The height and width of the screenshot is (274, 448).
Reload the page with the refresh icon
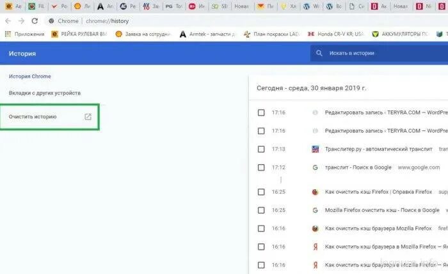pos(35,21)
